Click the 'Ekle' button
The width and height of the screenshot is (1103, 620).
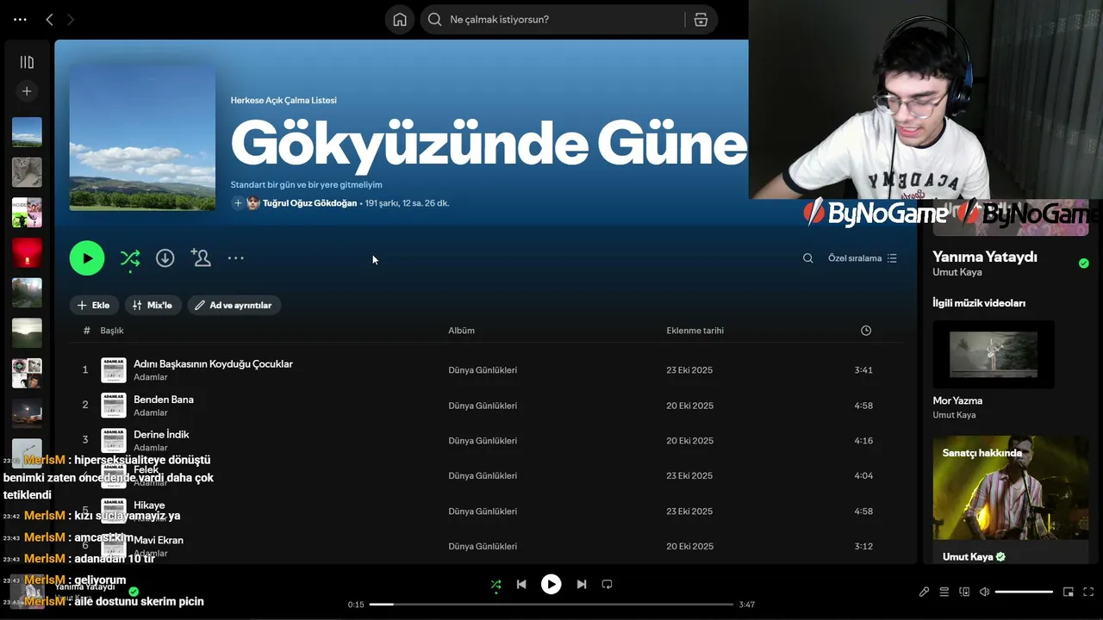pyautogui.click(x=94, y=305)
